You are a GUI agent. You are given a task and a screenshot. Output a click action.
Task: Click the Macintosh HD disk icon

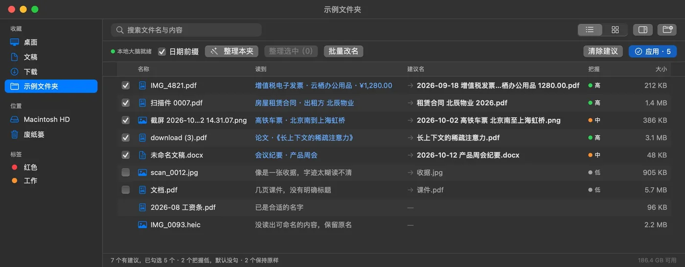click(15, 119)
